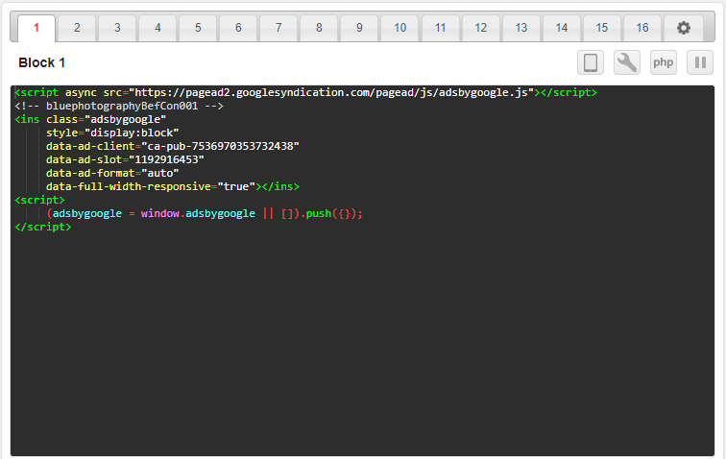Toggle PHP processing for Block 1

pyautogui.click(x=664, y=63)
